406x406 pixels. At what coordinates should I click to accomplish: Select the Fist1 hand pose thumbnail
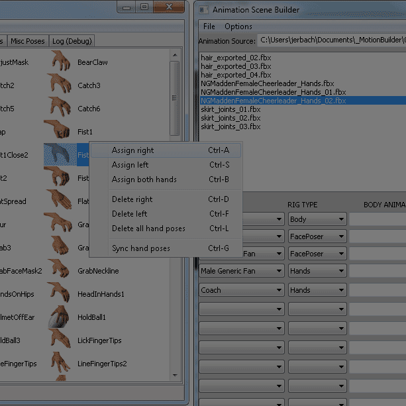(58, 129)
